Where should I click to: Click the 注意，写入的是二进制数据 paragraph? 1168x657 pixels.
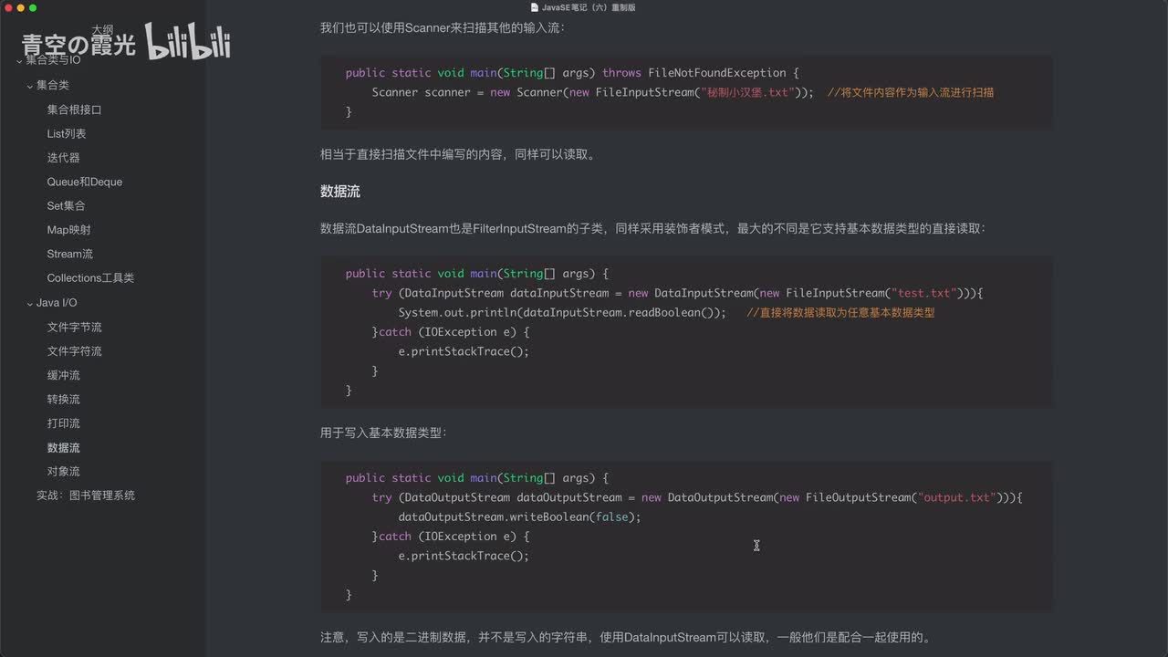pos(625,637)
